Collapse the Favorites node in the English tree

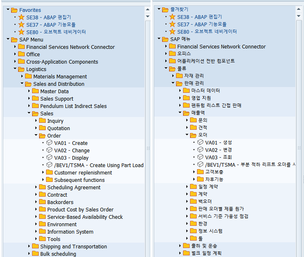click(8, 9)
